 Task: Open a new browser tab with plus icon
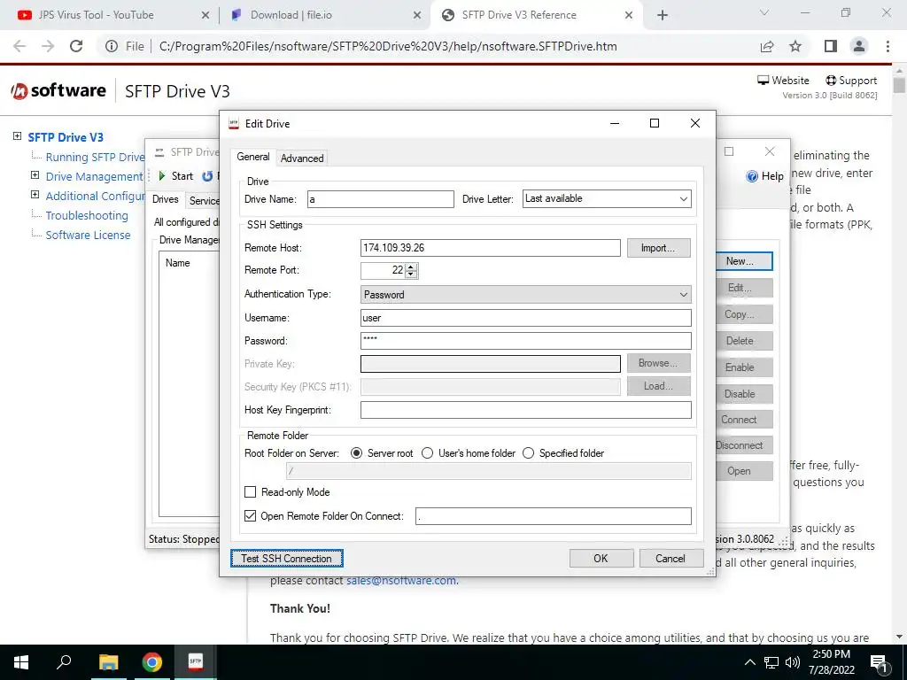click(x=663, y=15)
